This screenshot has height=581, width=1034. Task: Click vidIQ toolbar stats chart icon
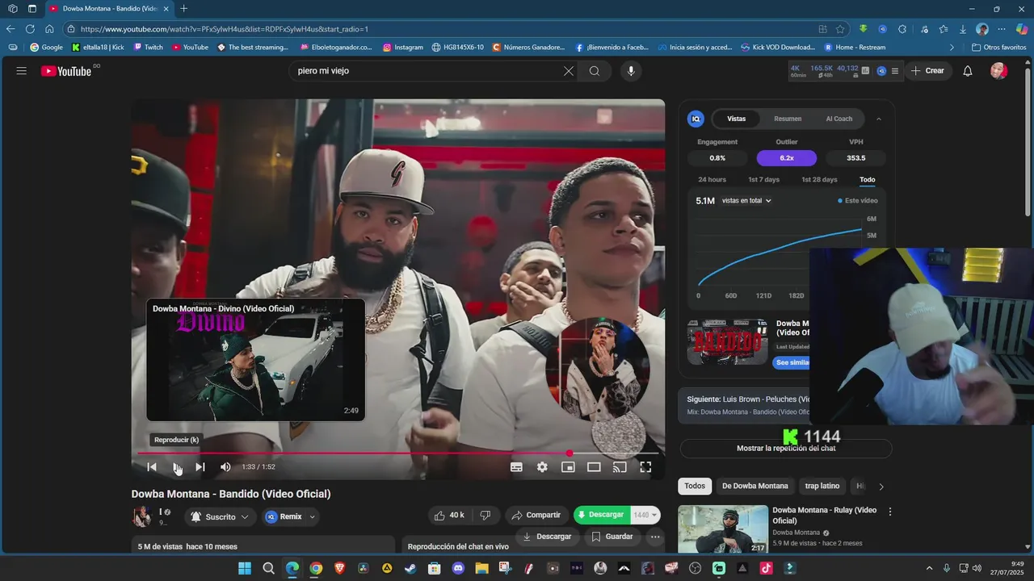865,71
